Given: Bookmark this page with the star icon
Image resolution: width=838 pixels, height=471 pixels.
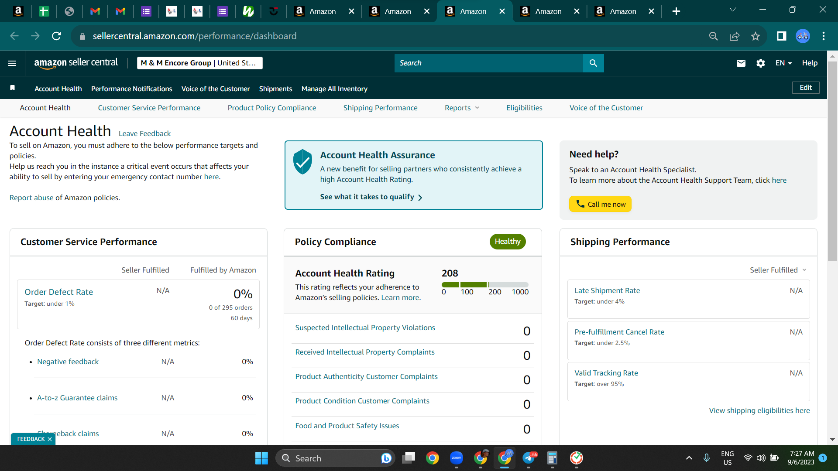Looking at the screenshot, I should coord(756,36).
